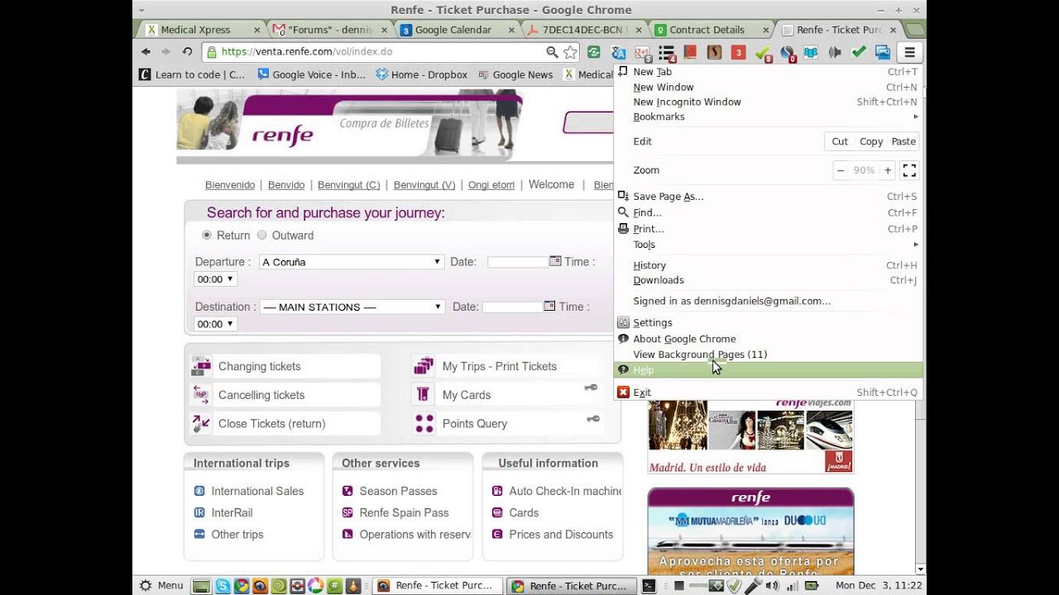Open Skype from the taskbar
Viewport: 1059px width, 595px height.
[x=223, y=586]
